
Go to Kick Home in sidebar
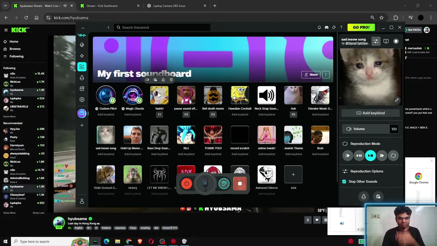[x=14, y=41]
